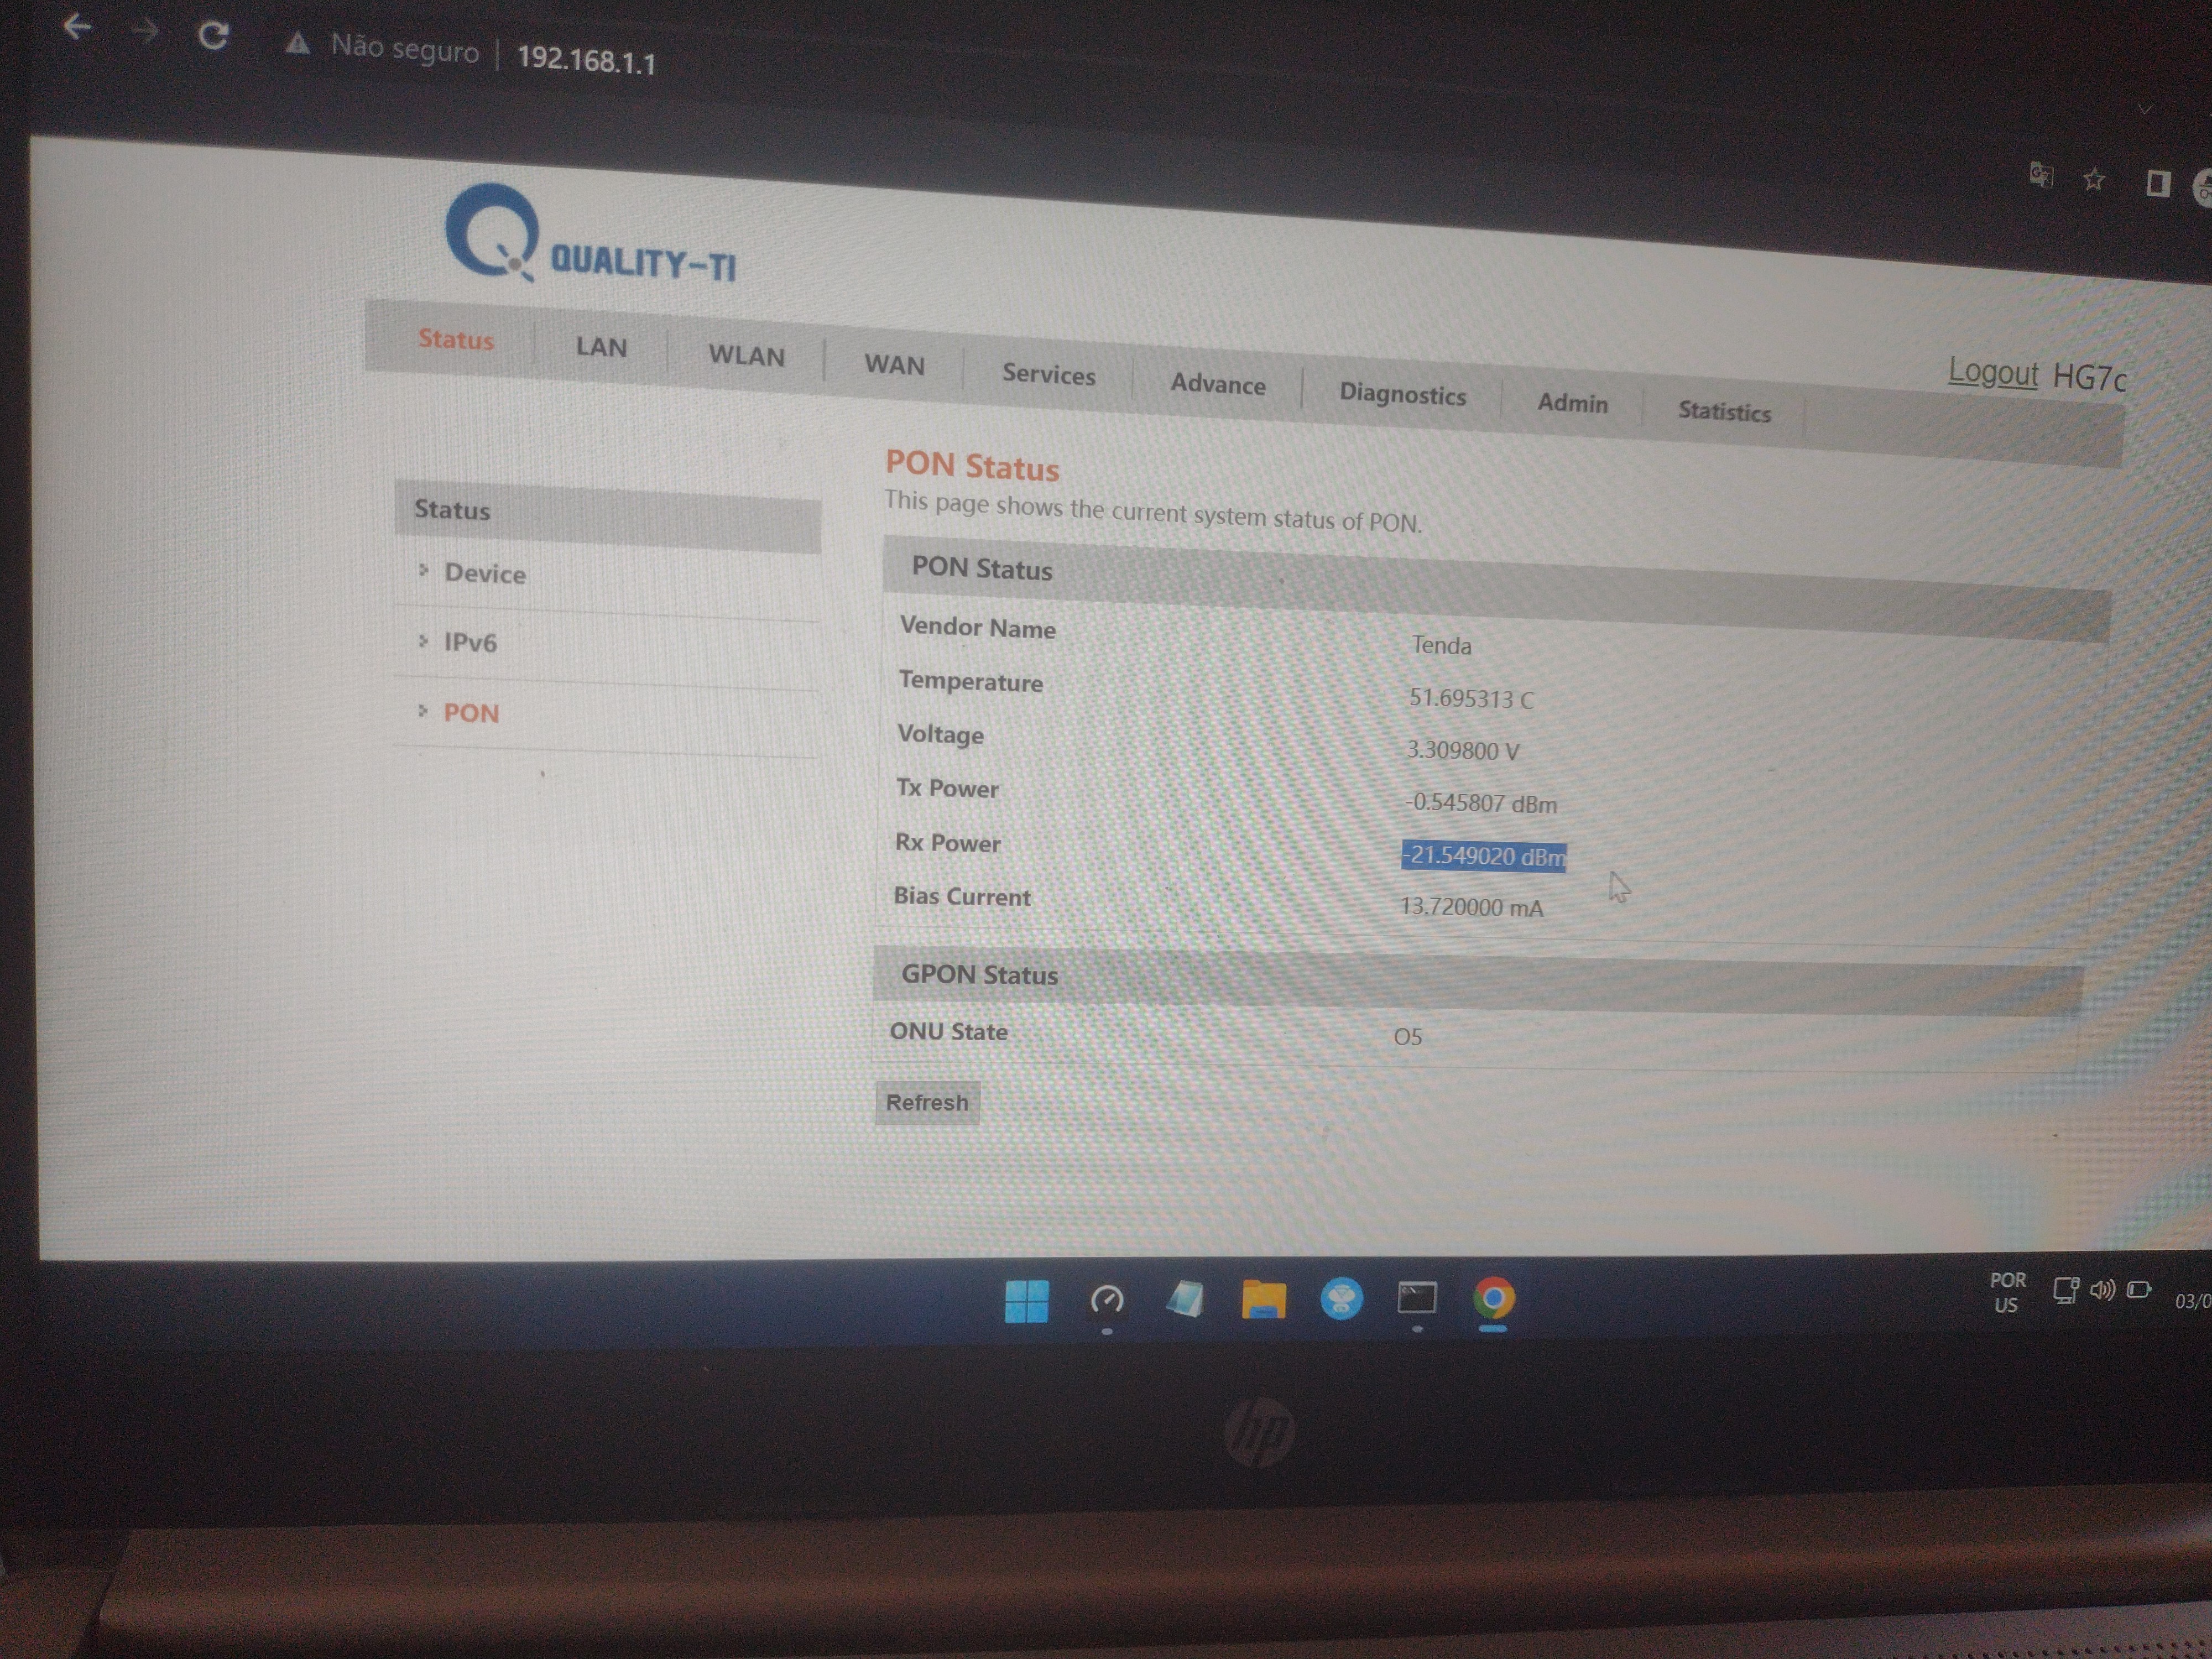Open the WLAN tab

tap(746, 356)
